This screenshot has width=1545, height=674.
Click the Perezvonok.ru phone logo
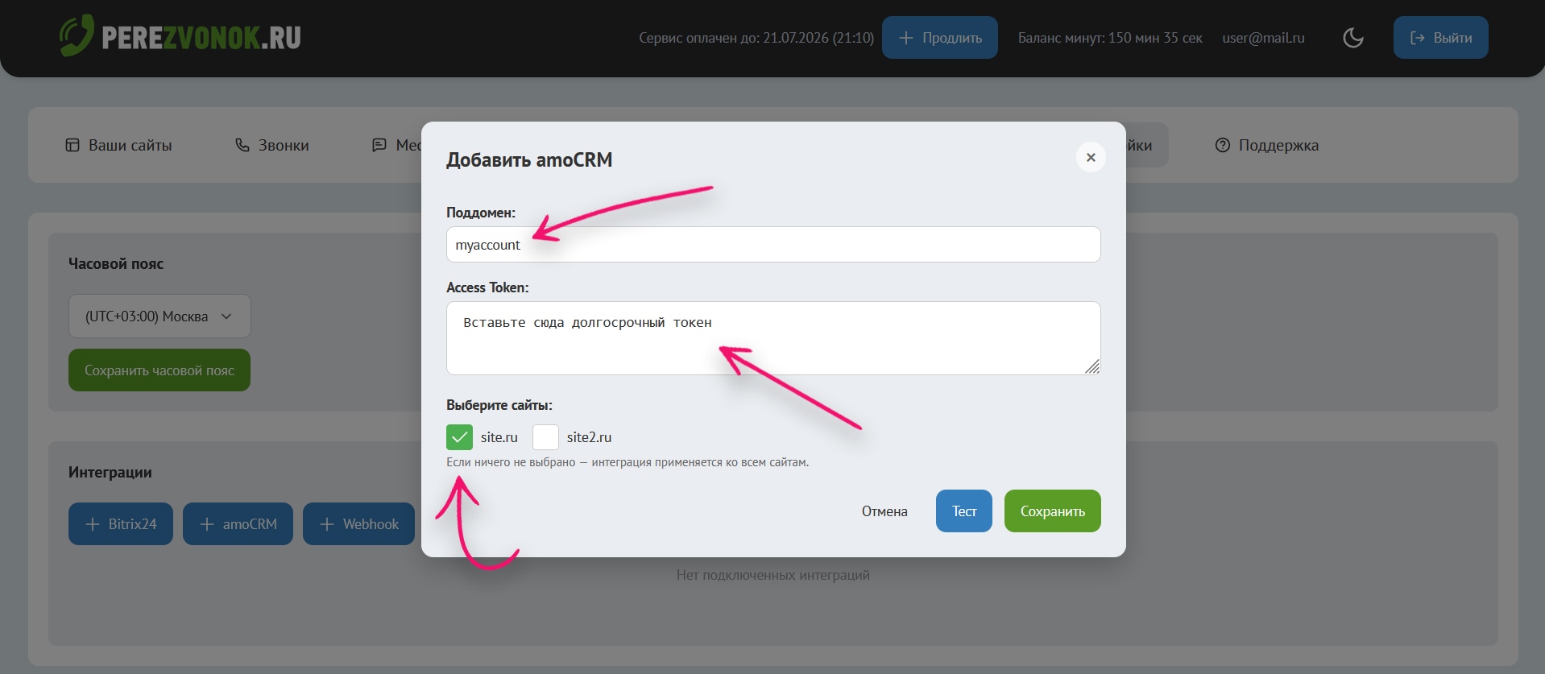77,36
